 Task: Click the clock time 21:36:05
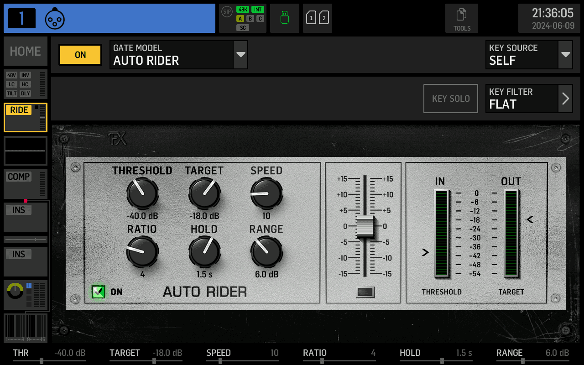(x=553, y=13)
